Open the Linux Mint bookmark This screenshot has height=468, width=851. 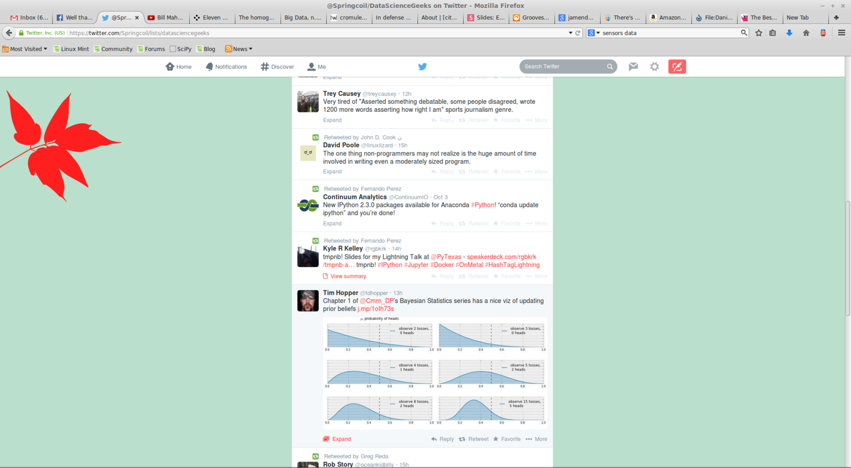71,49
